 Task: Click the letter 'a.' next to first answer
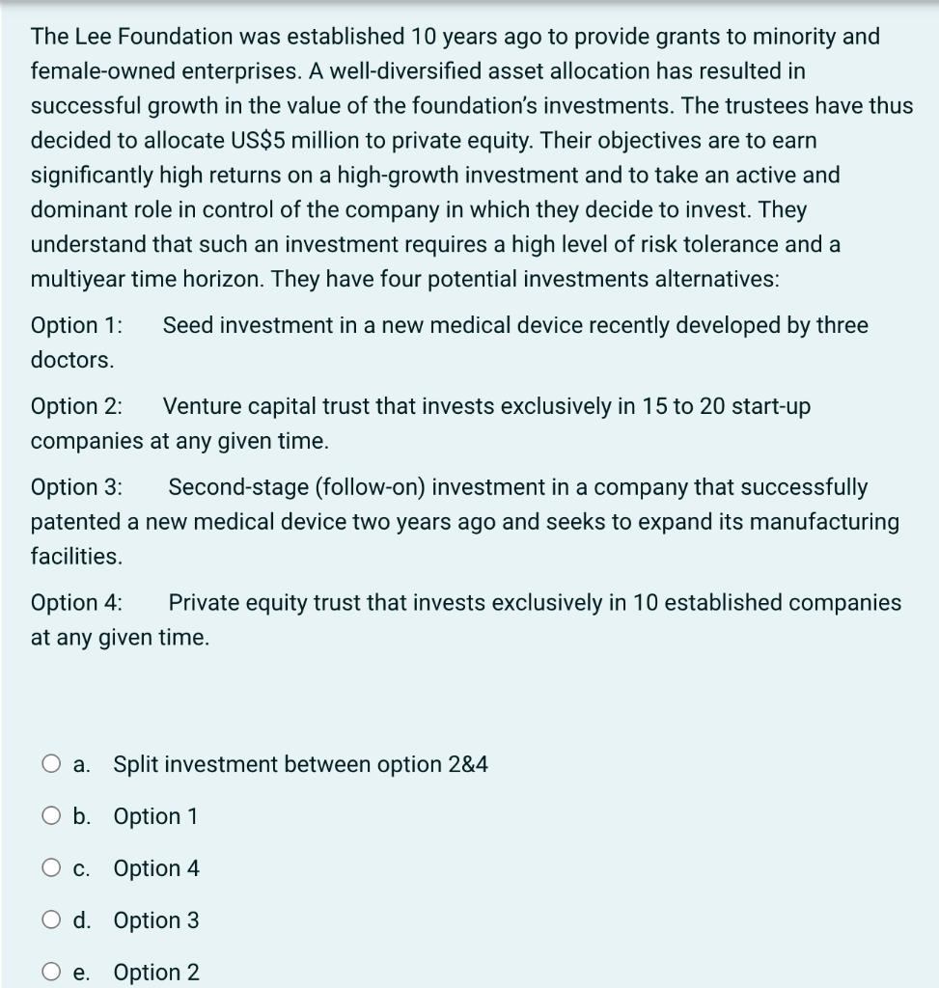(x=82, y=763)
